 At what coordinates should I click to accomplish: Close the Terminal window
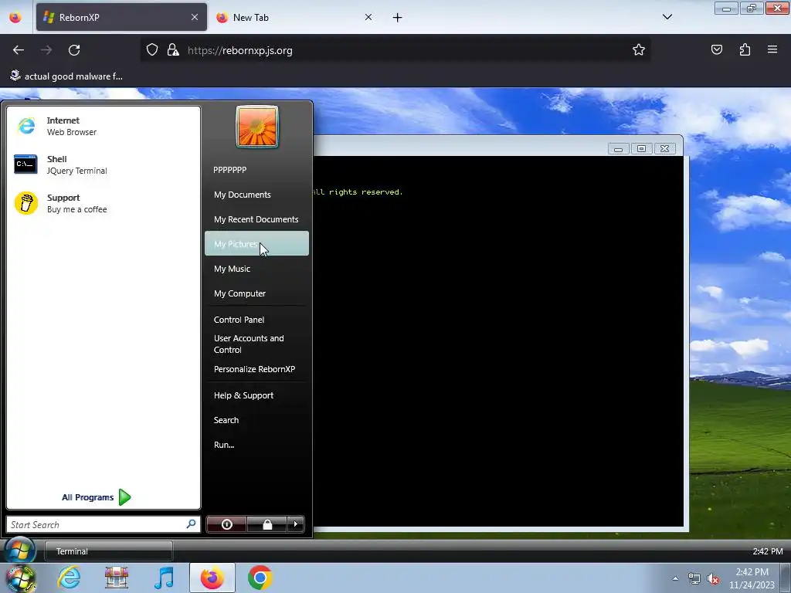click(x=665, y=149)
